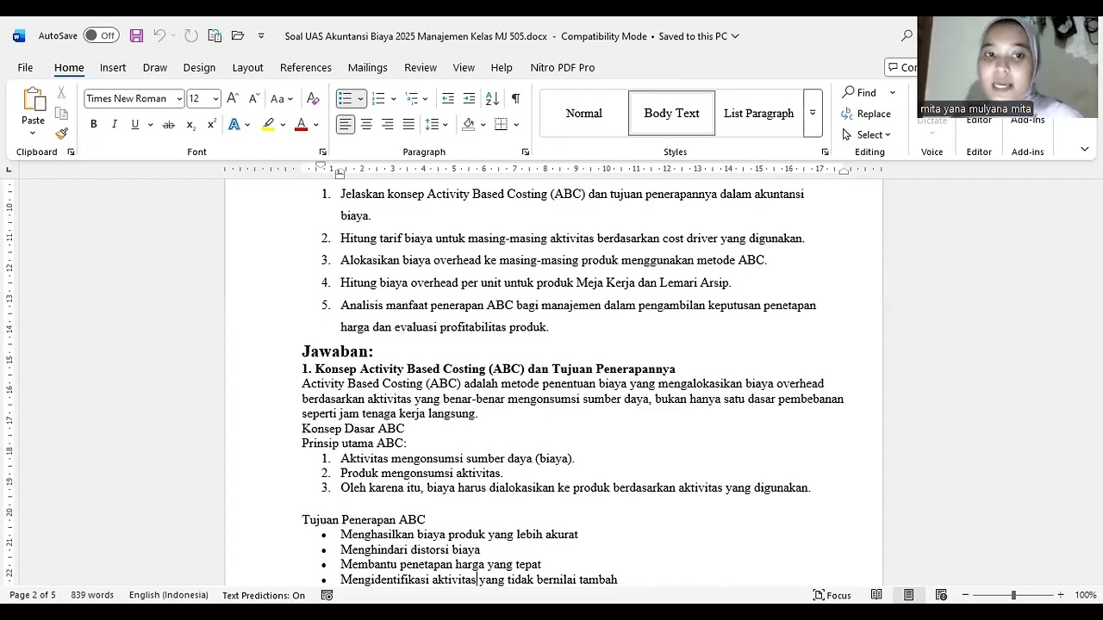Align text to the left

[346, 125]
